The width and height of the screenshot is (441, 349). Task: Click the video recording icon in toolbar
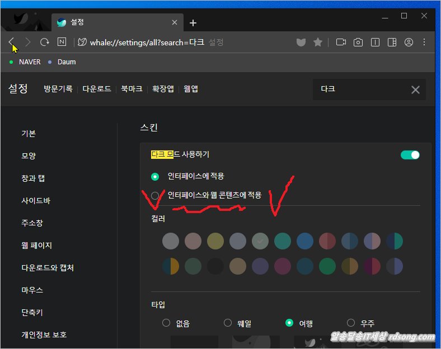point(341,42)
